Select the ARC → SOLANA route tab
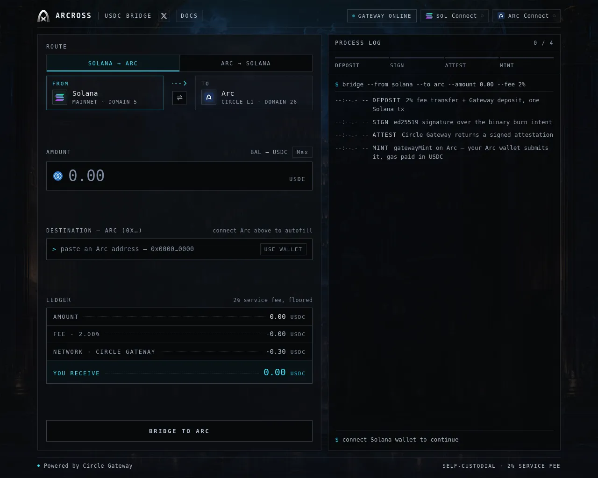 pos(246,63)
